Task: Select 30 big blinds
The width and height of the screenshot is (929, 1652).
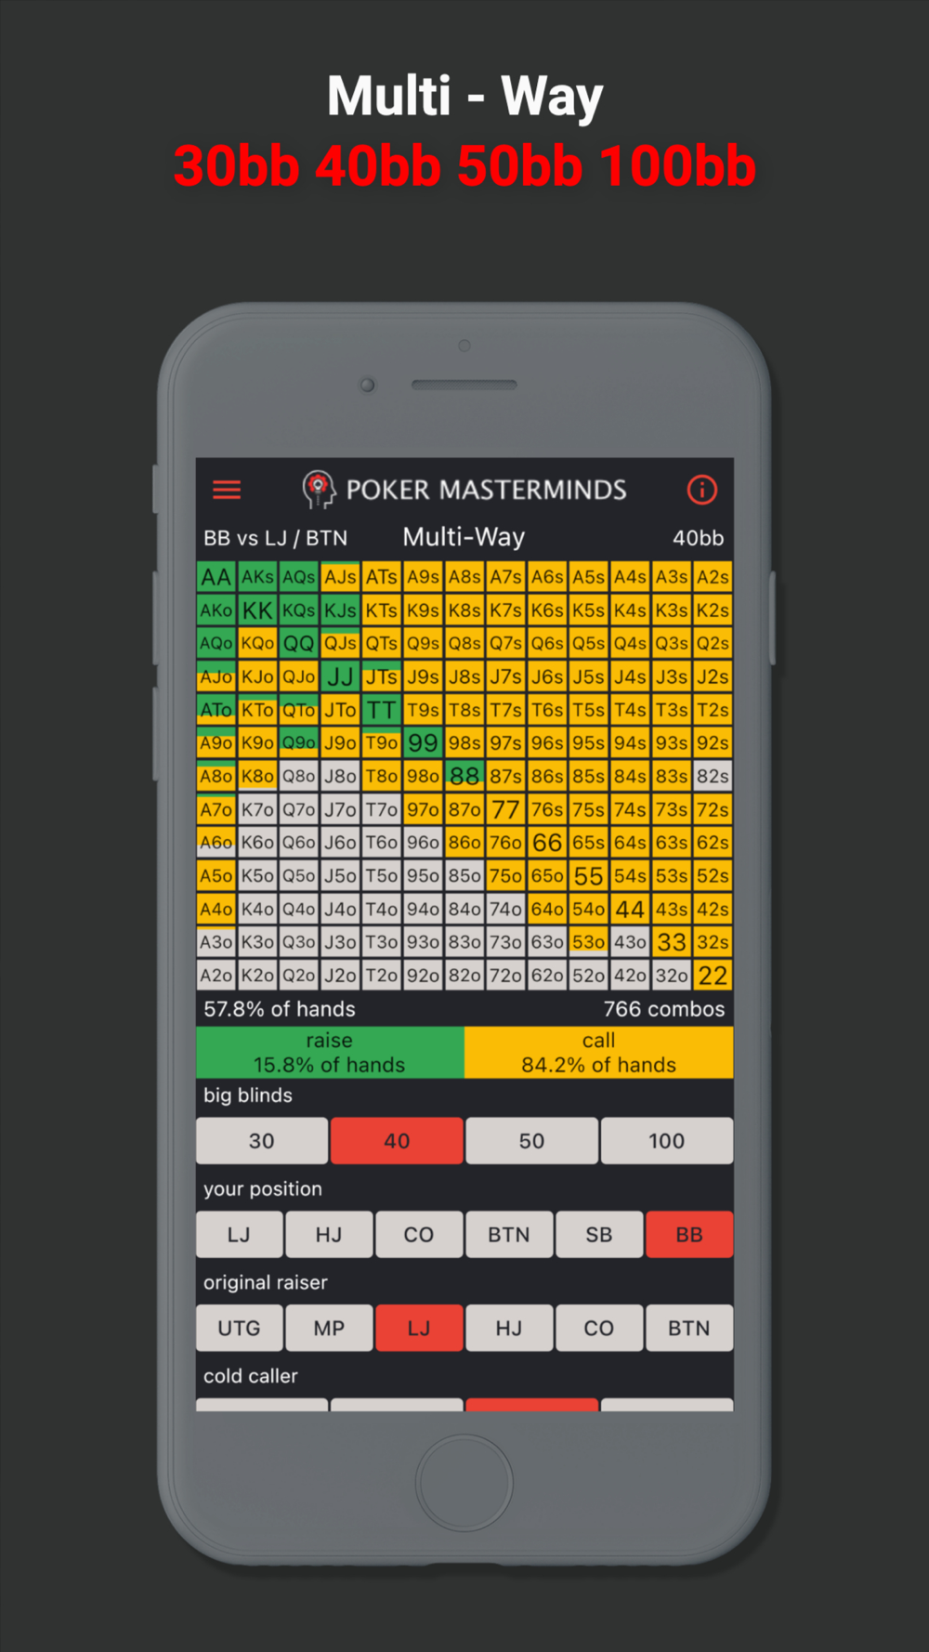Action: [x=262, y=1141]
